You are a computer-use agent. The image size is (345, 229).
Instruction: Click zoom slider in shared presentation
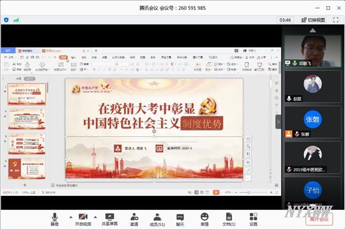(x=248, y=192)
